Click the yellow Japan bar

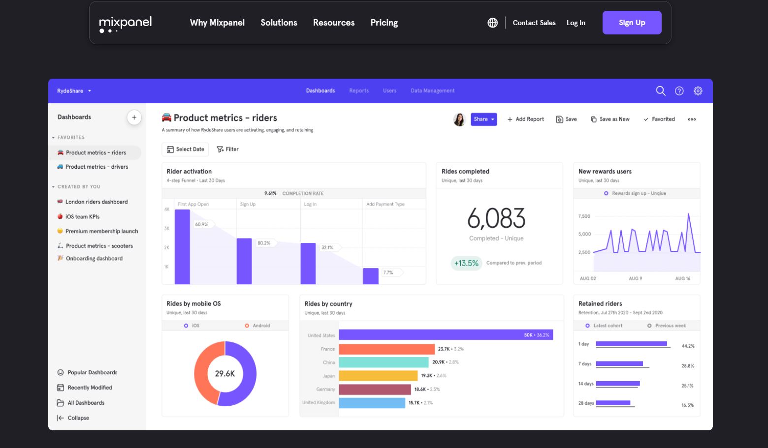378,376
